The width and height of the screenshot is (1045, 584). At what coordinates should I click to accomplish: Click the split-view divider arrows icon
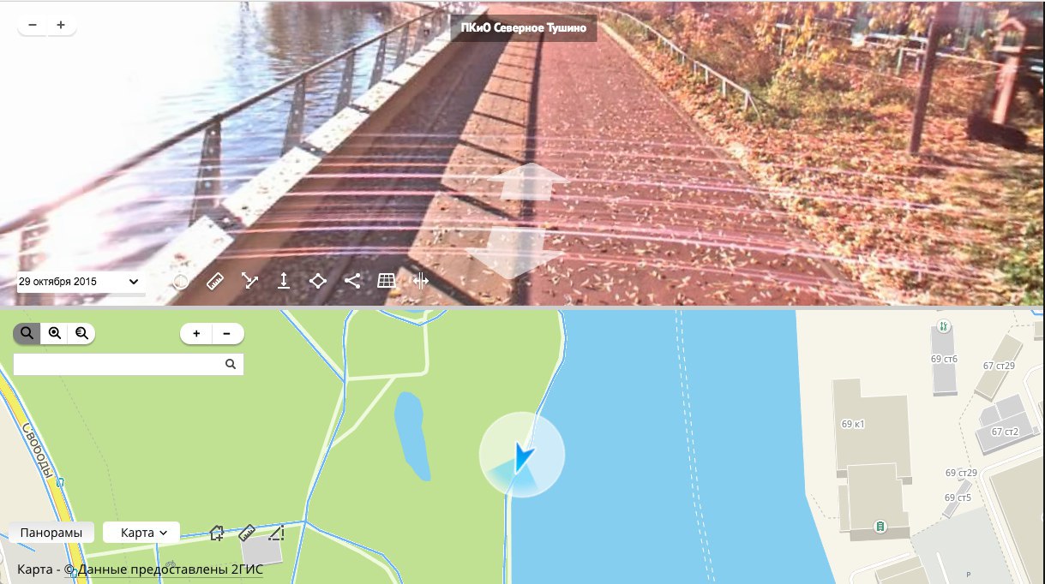pos(420,281)
